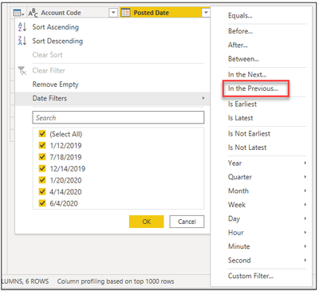Choose the After... date filter
Screen dimensions: 319x291
coord(238,45)
